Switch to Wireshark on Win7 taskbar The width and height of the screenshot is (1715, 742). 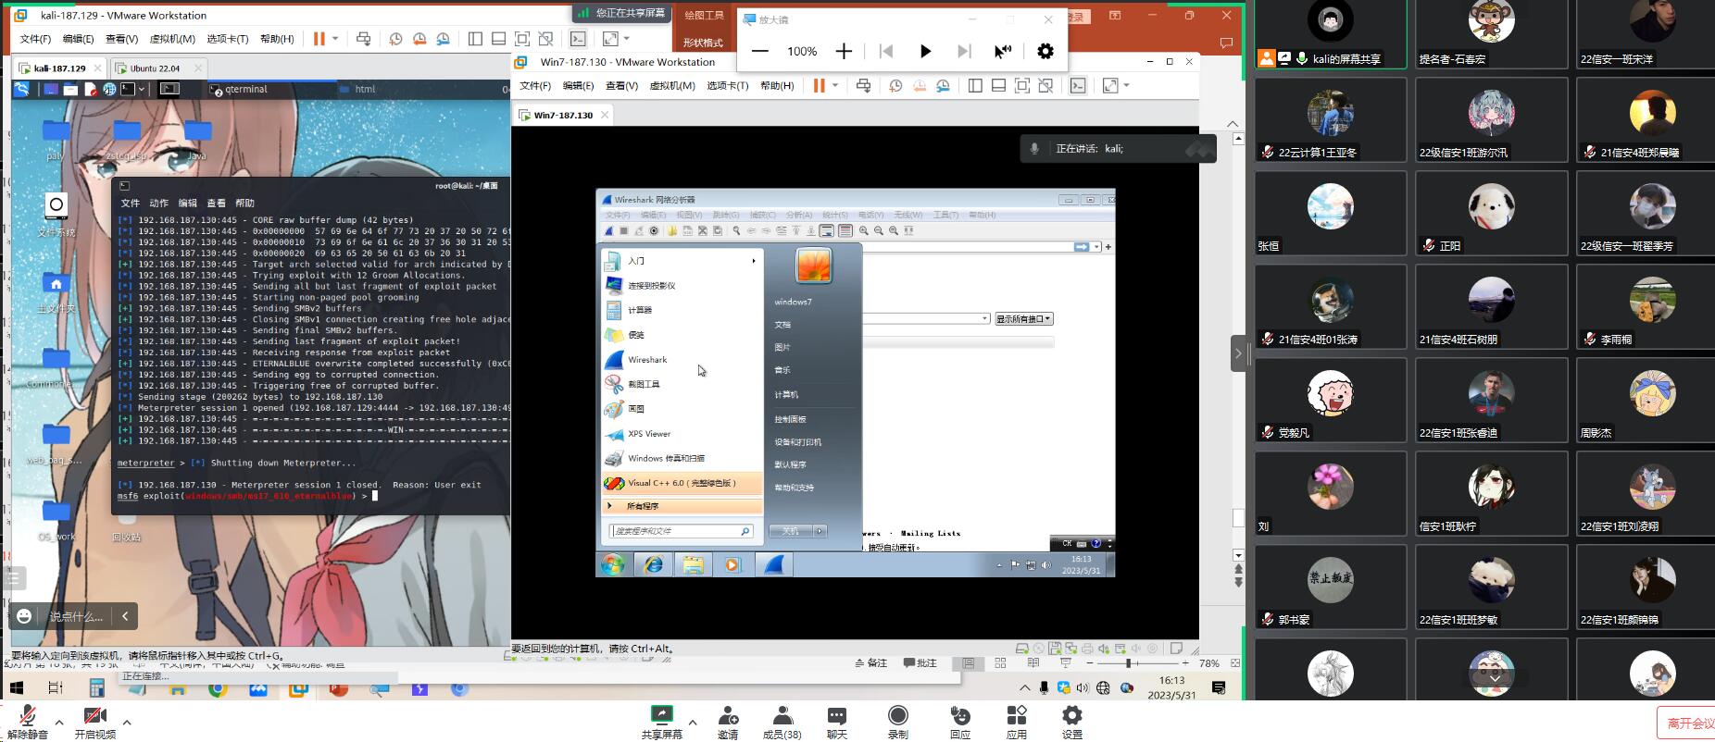pos(773,564)
